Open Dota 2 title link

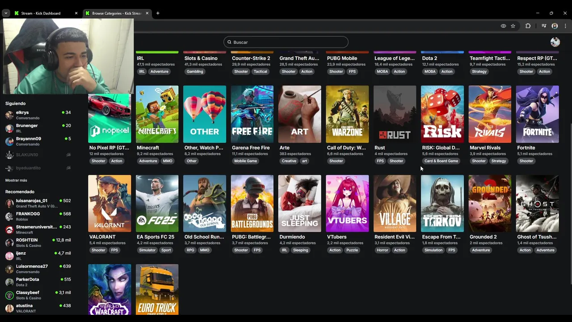[429, 58]
